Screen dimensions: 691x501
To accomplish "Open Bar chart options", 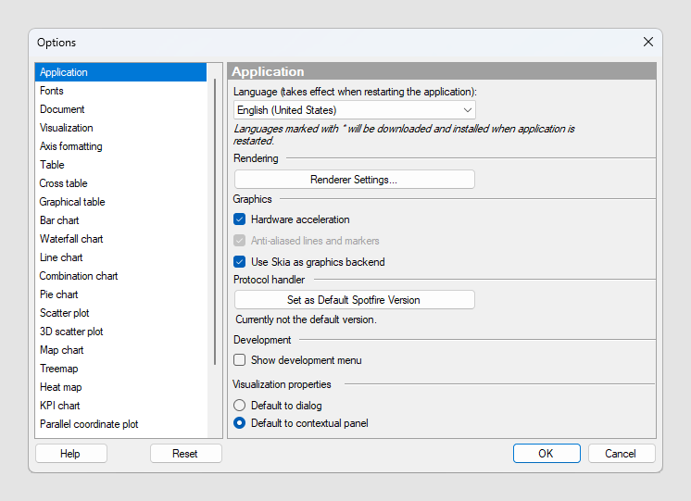I will (59, 220).
